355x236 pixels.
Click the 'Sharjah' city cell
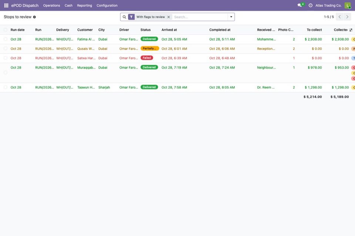[104, 88]
